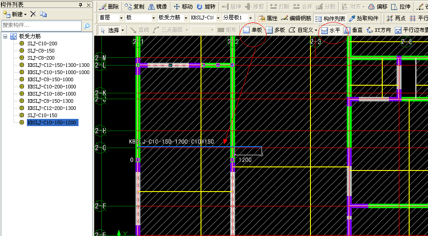Viewport: 428px width, 236px height.
Task: Click Parallel Edge layout (平行边布置) tool
Action: 411,30
